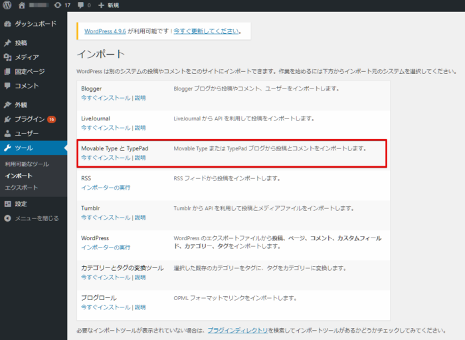Click 新規 in the admin bar
This screenshot has width=465, height=340.
114,5
